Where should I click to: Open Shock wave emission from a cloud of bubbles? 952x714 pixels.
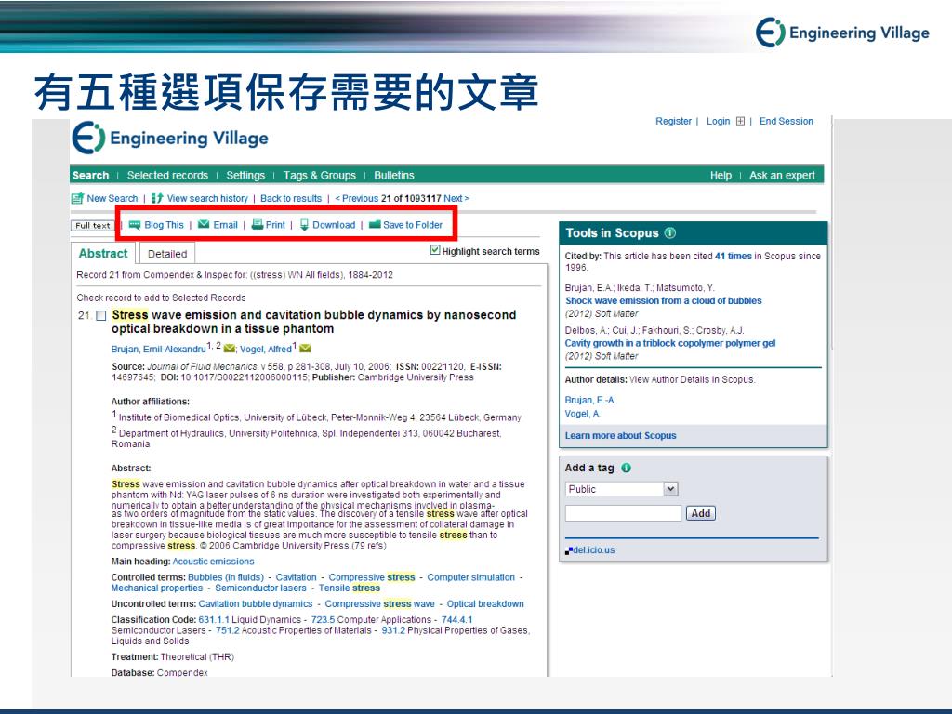(x=664, y=300)
